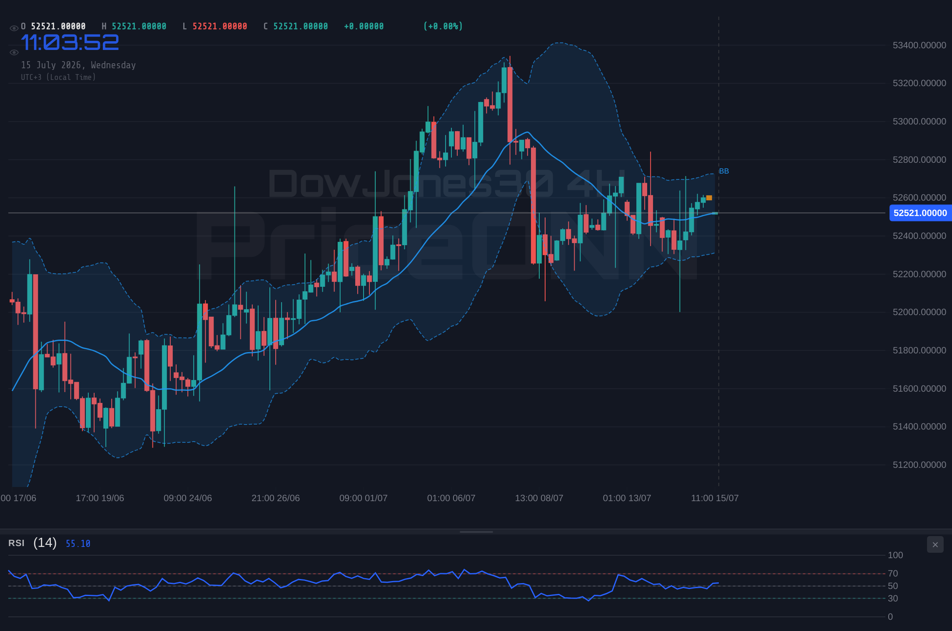This screenshot has height=631, width=952.
Task: Click the 01:00 13/07 time axis label
Action: coord(627,498)
